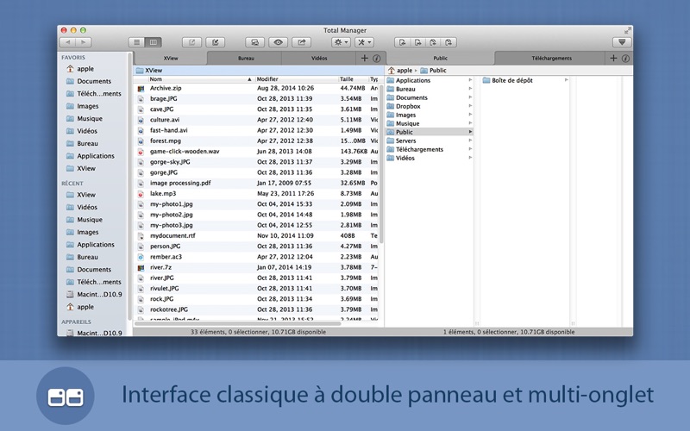Viewport: 690px width, 431px height.
Task: Sort file list by Nom column
Action: pos(200,79)
